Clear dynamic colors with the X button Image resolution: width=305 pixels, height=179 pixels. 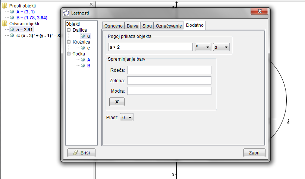tap(117, 102)
